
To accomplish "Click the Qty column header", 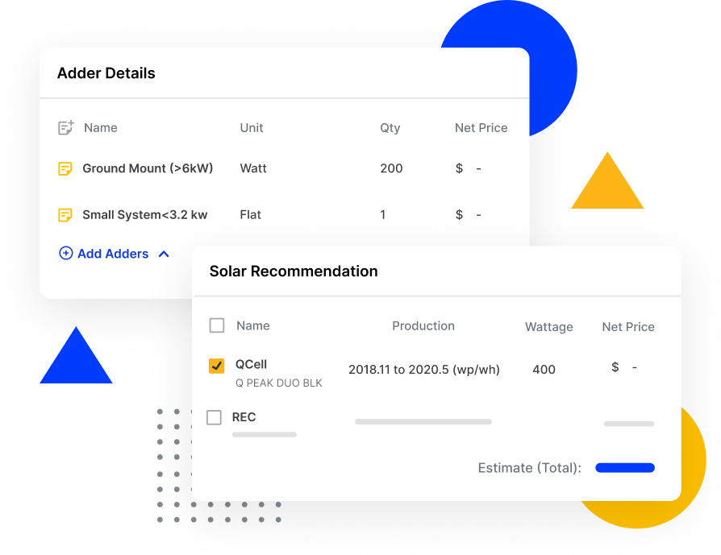I will pyautogui.click(x=390, y=128).
